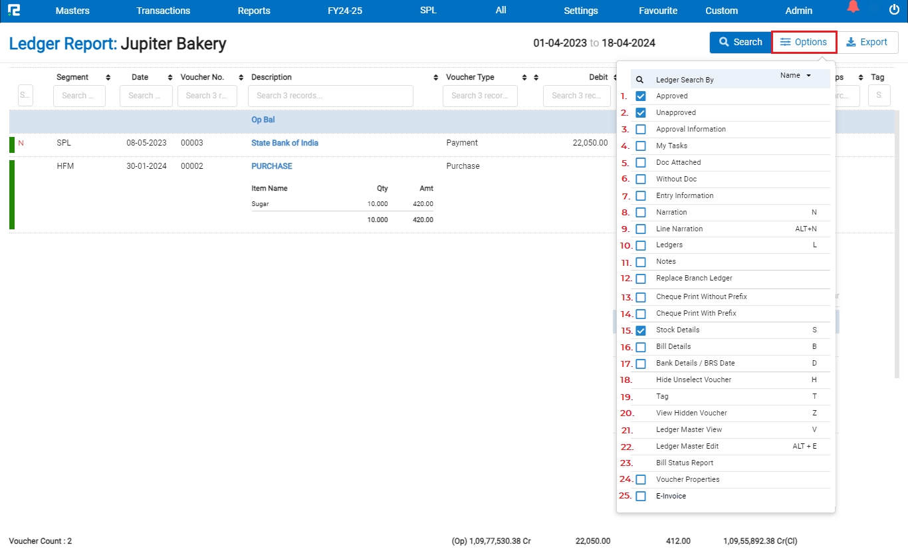The image size is (908, 557).
Task: Click the sort arrows on Segment column
Action: click(x=108, y=78)
